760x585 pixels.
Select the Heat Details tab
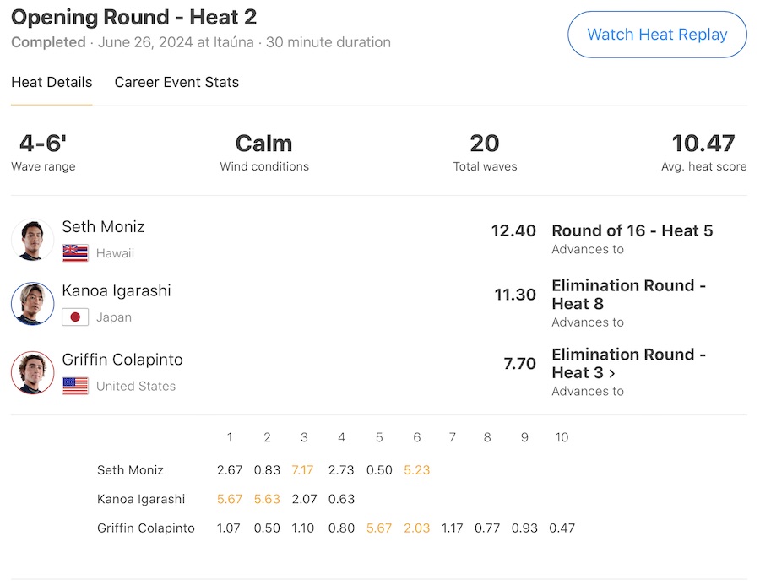point(52,82)
